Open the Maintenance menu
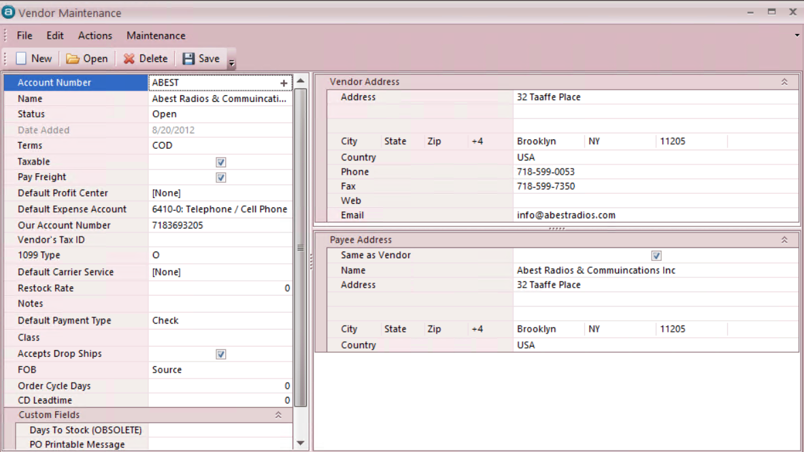This screenshot has height=452, width=804. 156,35
